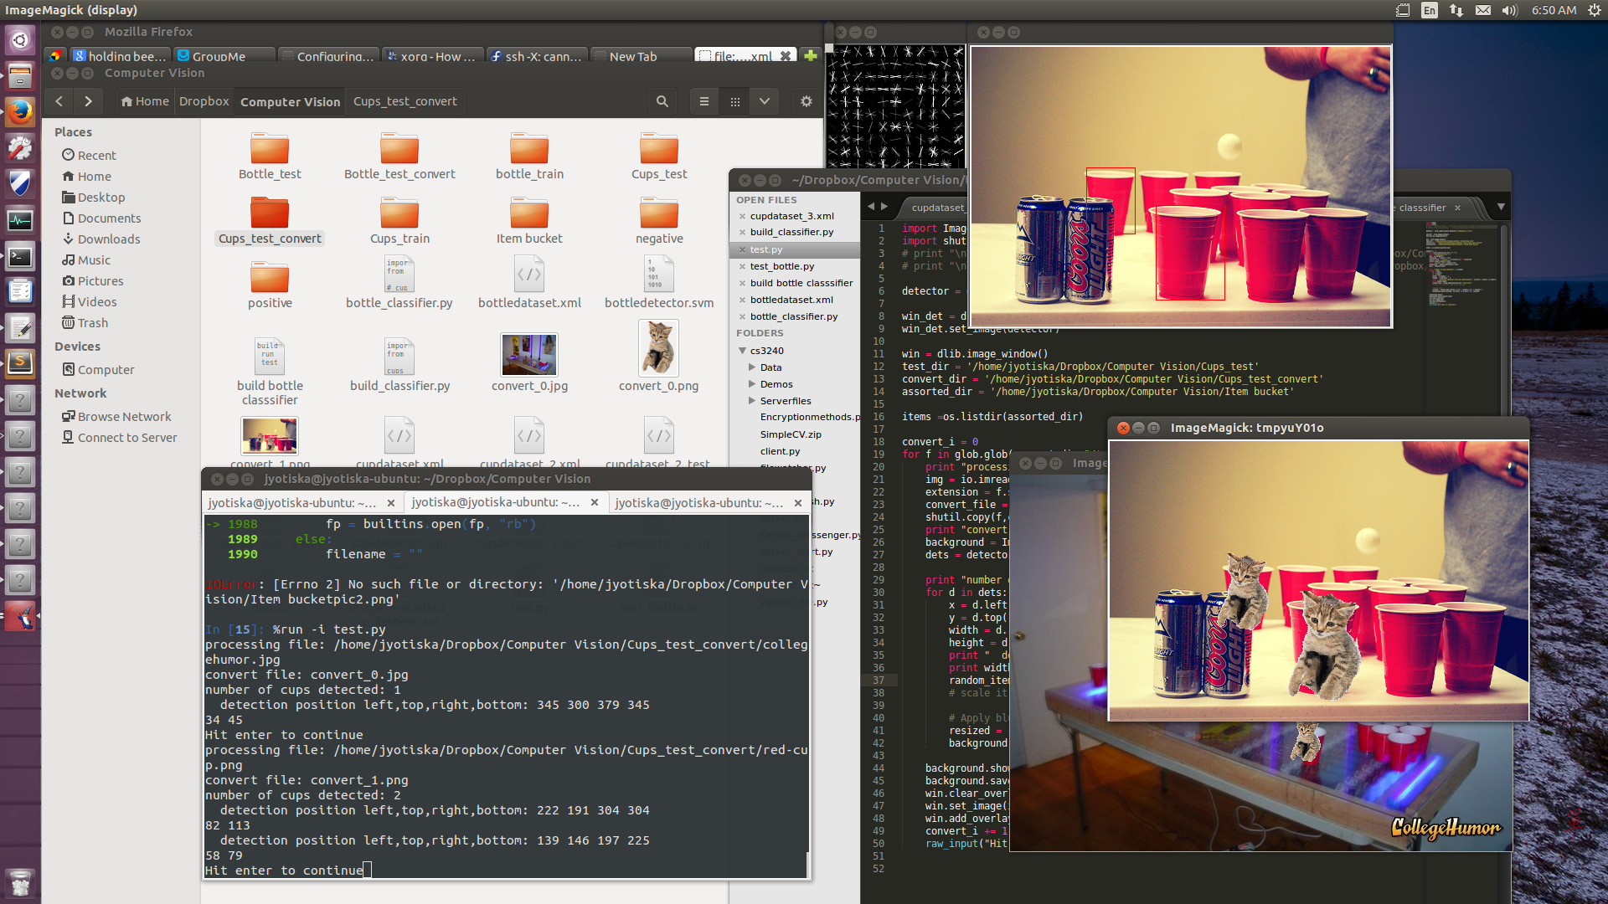Switch to the GroupMe Firefox tab
The image size is (1608, 904).
(x=218, y=56)
